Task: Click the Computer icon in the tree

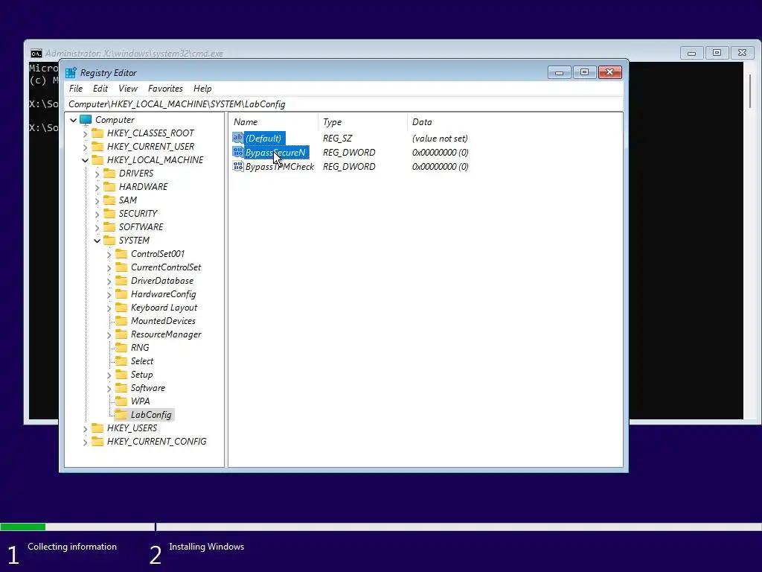Action: point(86,120)
